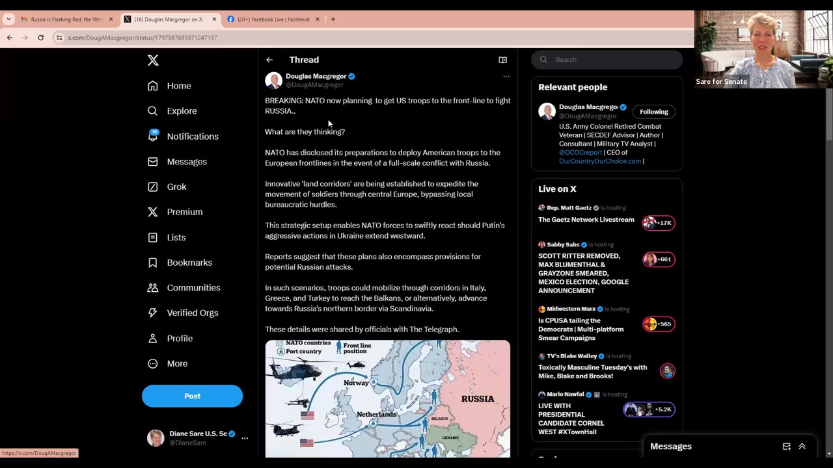Click the browser address bar URL
Viewport: 833px width, 468px height.
(x=143, y=38)
